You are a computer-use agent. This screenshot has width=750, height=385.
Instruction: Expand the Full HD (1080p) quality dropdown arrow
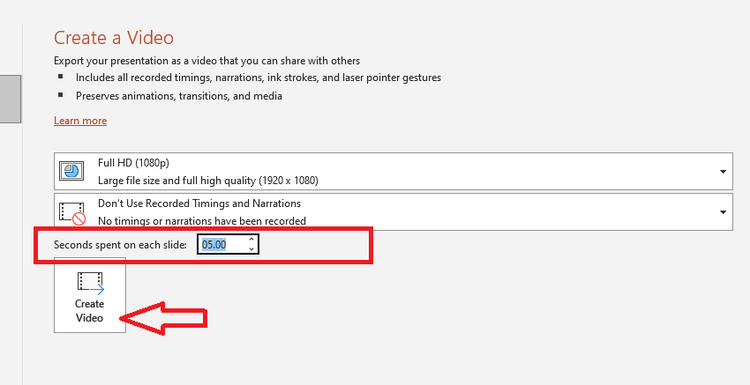(723, 171)
